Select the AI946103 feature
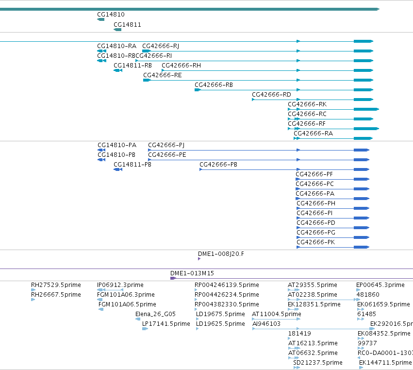The height and width of the screenshot is (370, 413). coord(266,324)
